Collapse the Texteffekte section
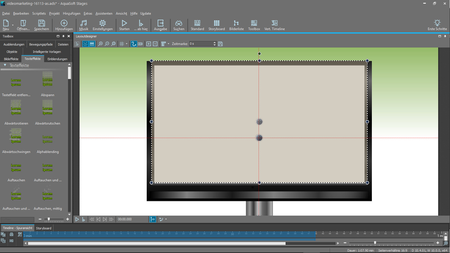 (x=5, y=65)
